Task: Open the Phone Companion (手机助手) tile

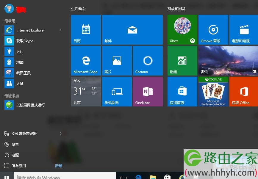Action: (117, 92)
